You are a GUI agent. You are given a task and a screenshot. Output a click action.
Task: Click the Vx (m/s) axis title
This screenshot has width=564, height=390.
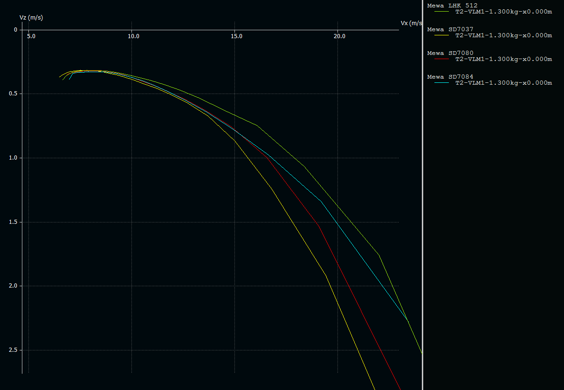[411, 23]
